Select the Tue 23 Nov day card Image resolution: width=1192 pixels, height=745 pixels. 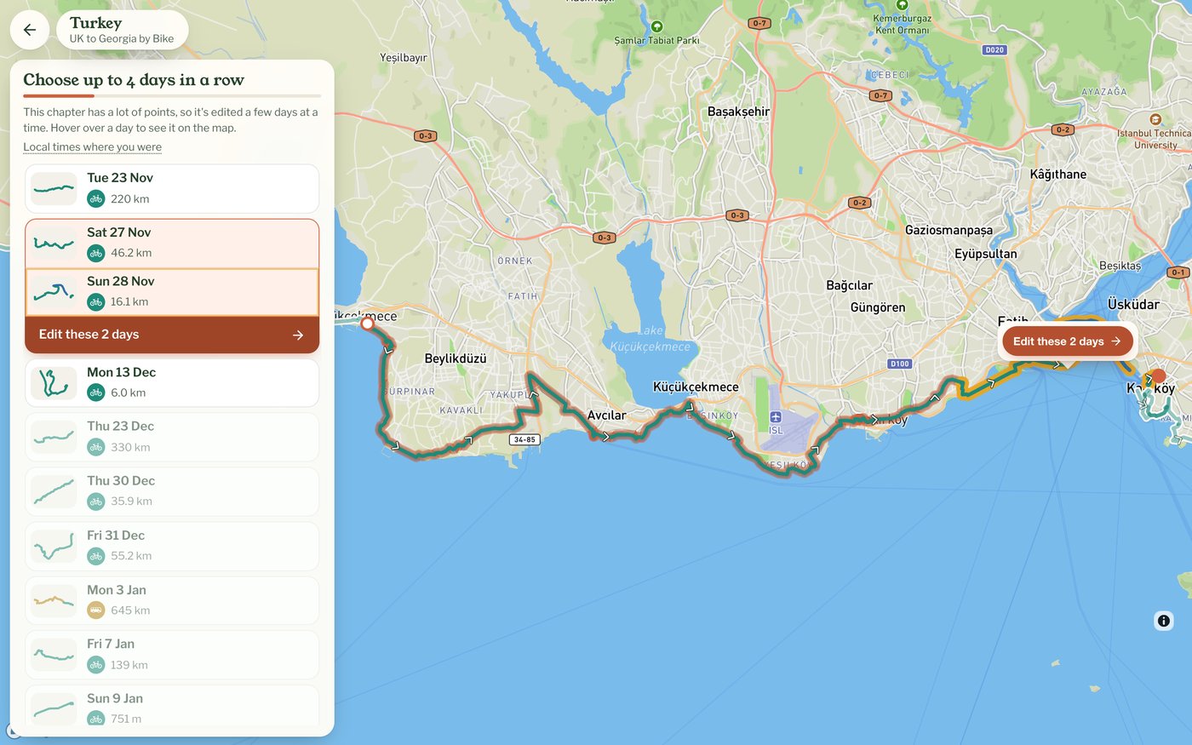pyautogui.click(x=172, y=189)
